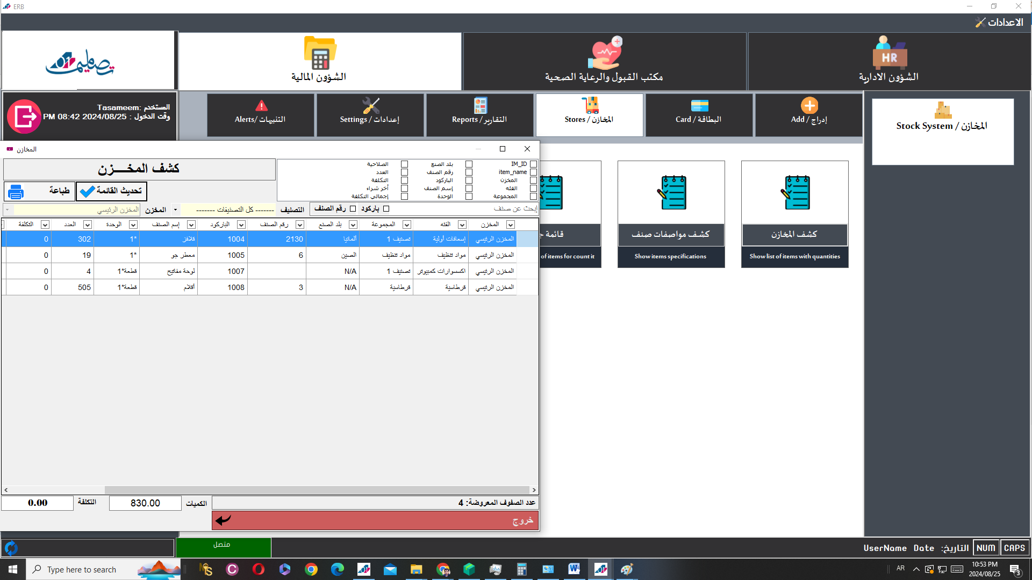Click the الاعدادات settings wrench icon

980,22
